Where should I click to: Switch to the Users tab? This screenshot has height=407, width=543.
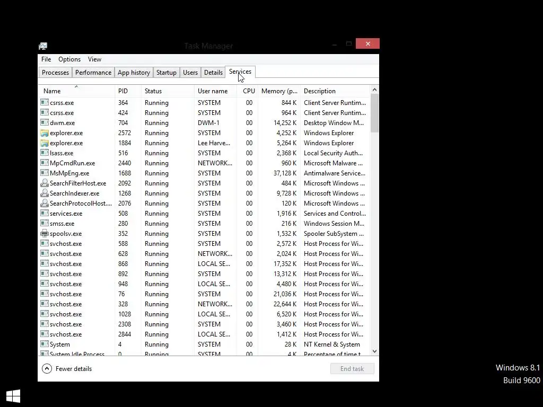pyautogui.click(x=190, y=72)
